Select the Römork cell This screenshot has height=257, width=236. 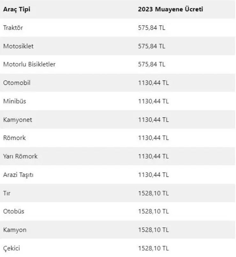pos(14,138)
